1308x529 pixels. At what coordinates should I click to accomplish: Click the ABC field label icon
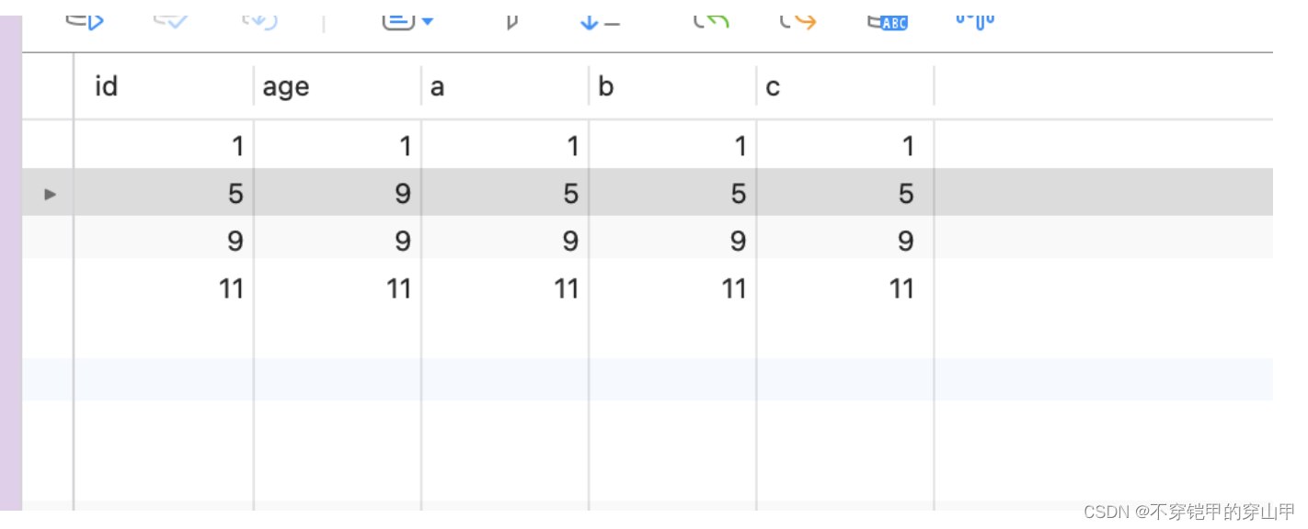coord(888,20)
